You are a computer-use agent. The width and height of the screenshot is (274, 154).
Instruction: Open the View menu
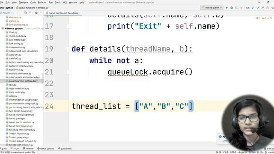[x=14, y=3]
